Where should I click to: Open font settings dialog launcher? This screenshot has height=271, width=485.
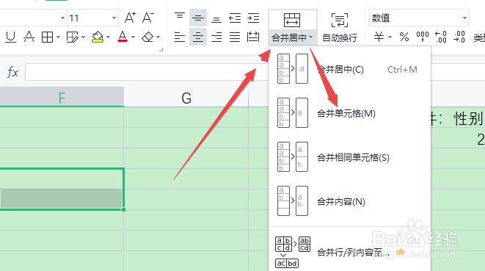pos(161,49)
